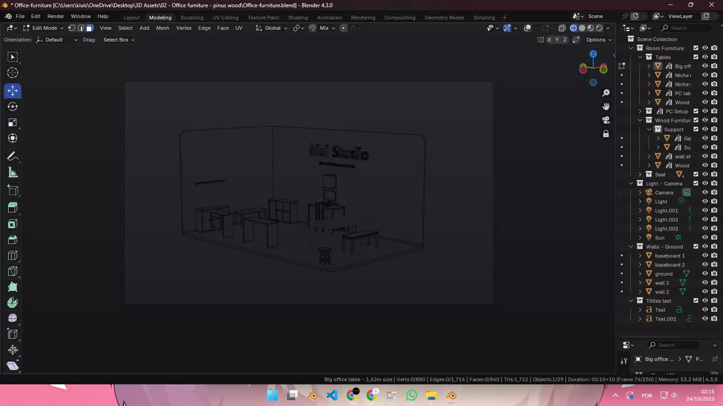Collapse the Room Furniture collection

pos(631,48)
